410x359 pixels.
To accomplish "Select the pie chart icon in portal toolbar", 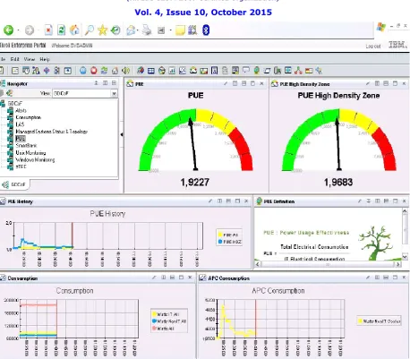I will 162,71.
